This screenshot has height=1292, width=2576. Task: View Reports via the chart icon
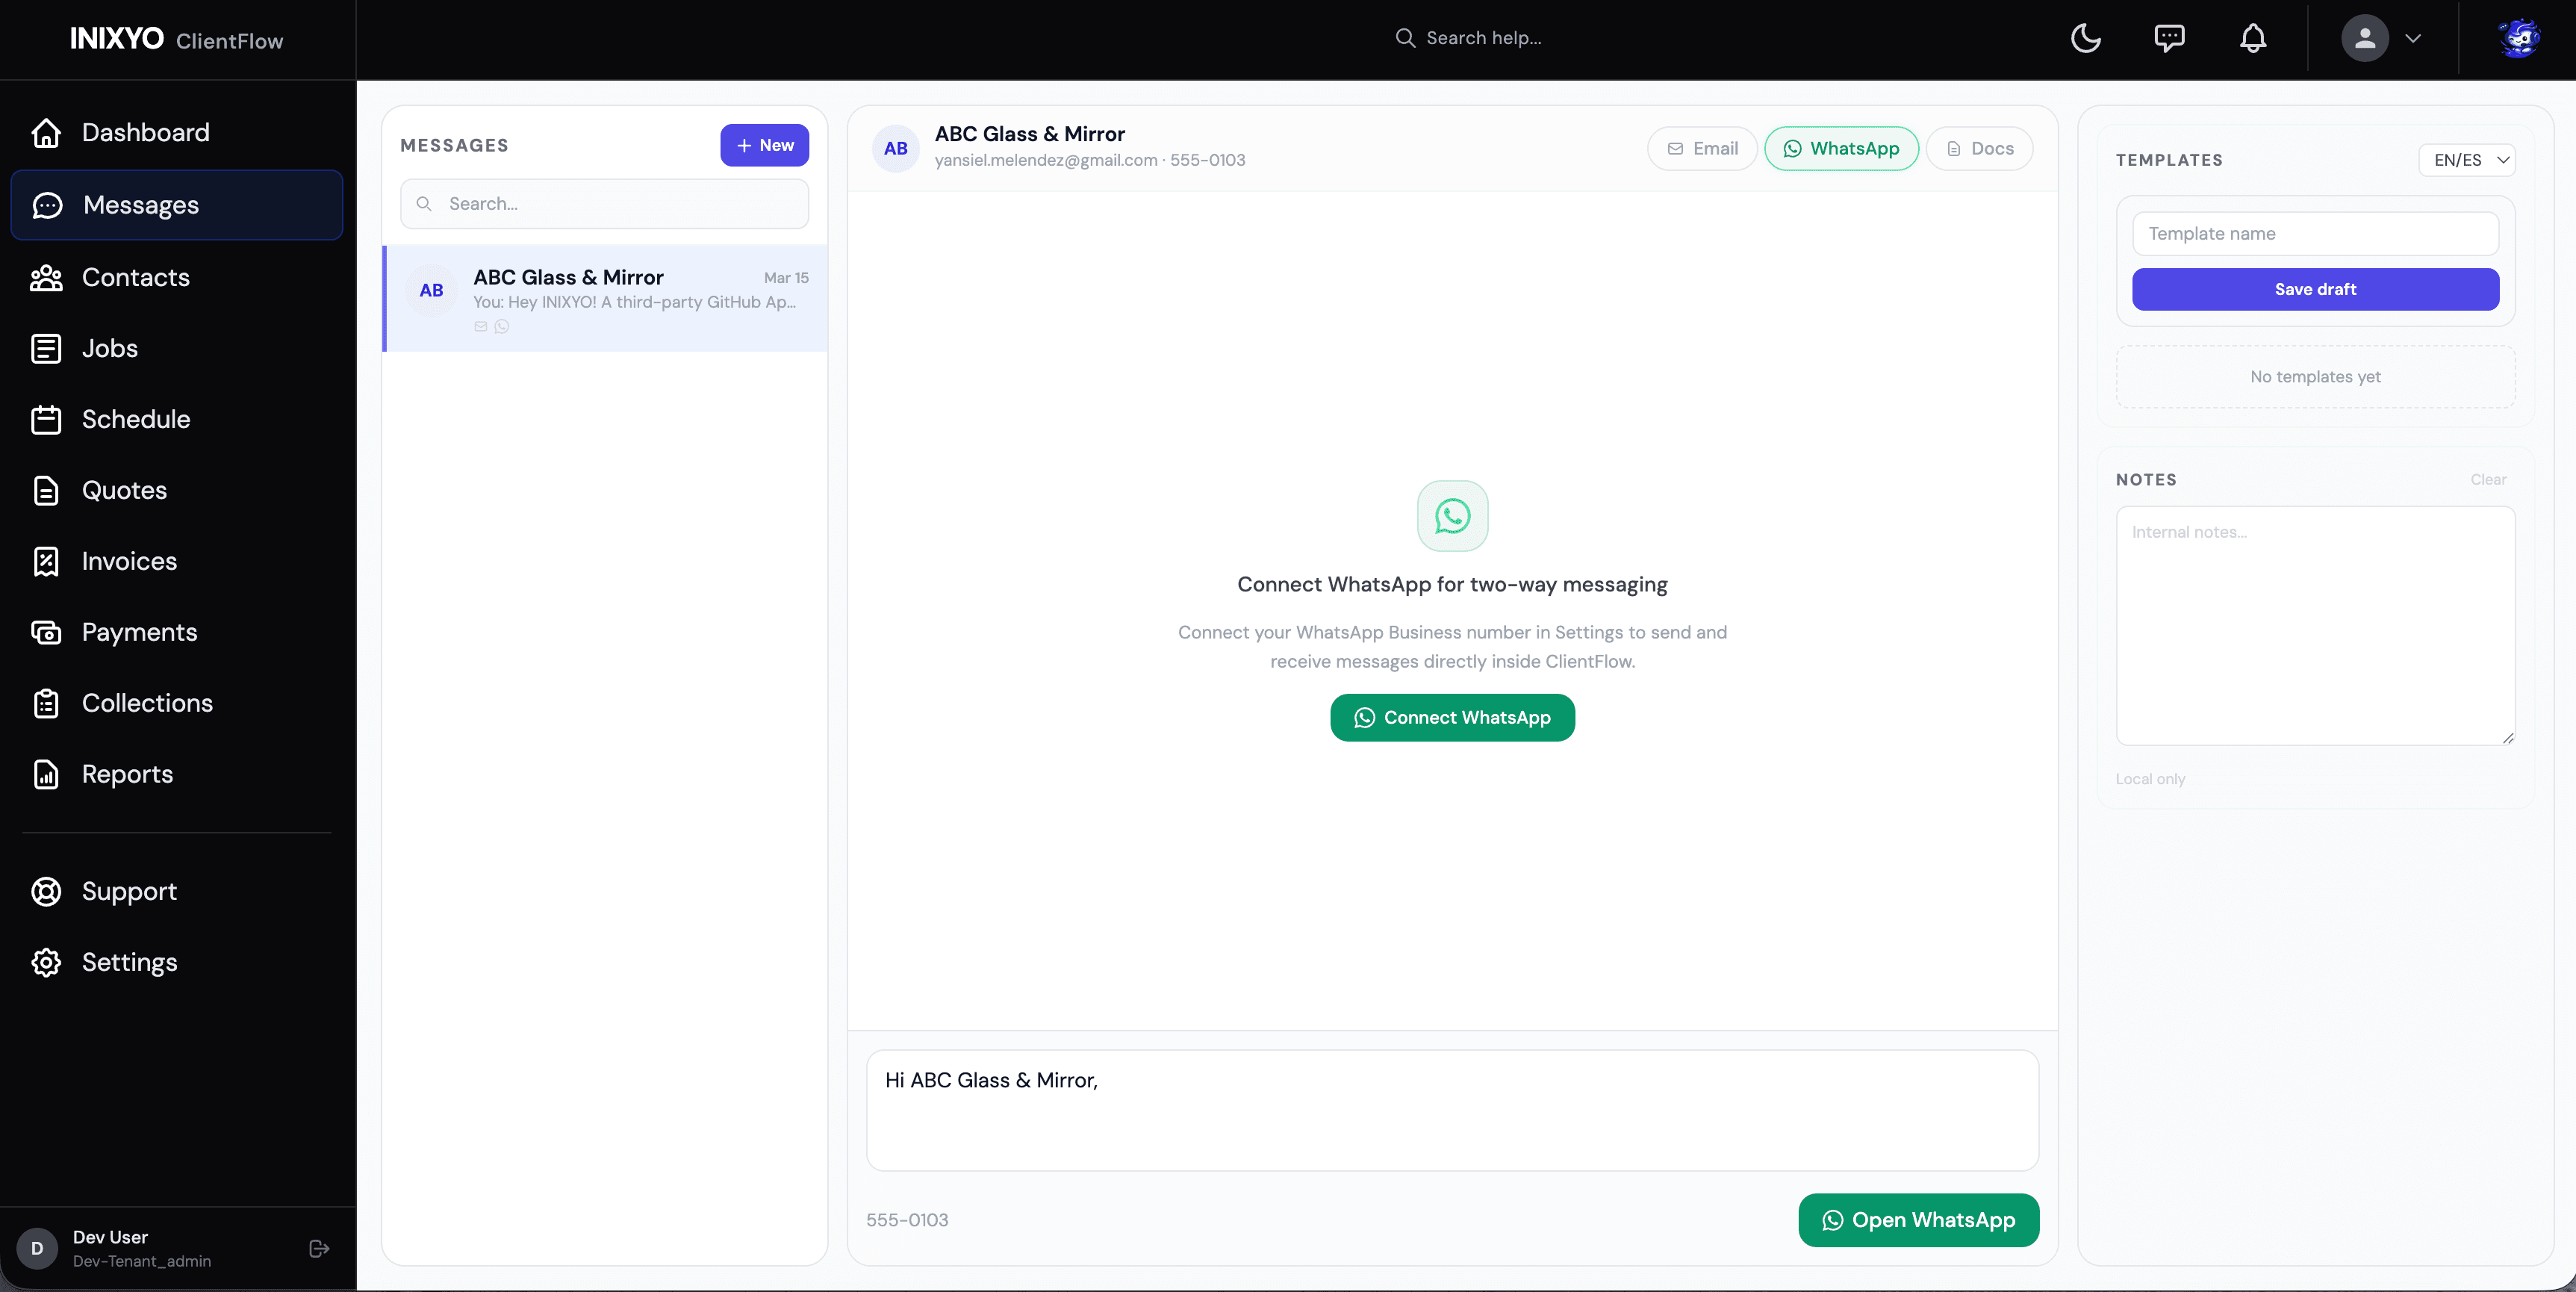click(x=47, y=774)
